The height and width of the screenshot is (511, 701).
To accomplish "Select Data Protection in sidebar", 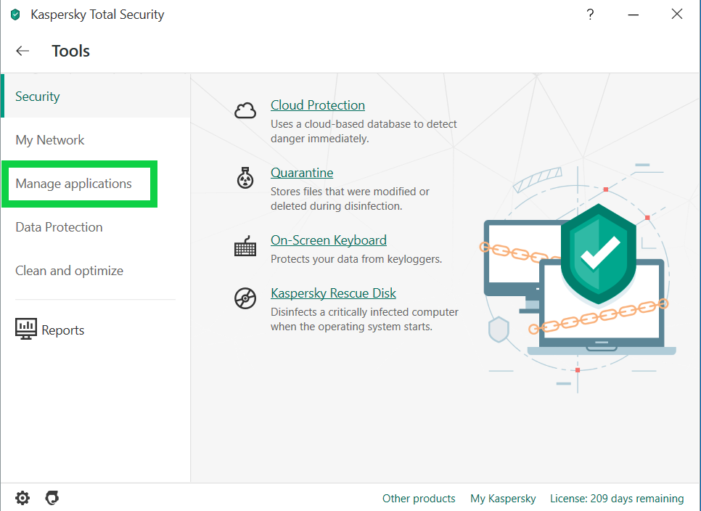I will [59, 227].
